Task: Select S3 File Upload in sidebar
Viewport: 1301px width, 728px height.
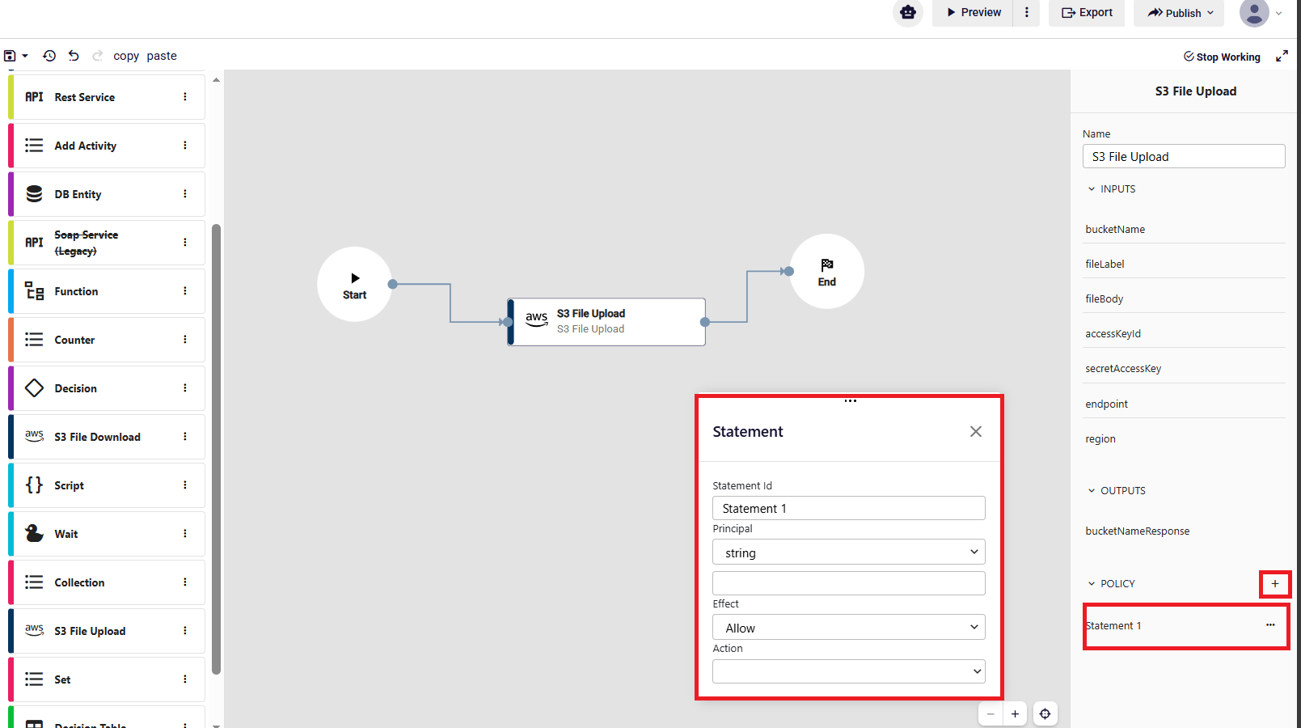Action: (107, 631)
